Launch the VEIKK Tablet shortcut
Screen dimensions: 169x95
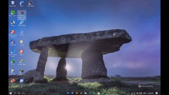22,23
